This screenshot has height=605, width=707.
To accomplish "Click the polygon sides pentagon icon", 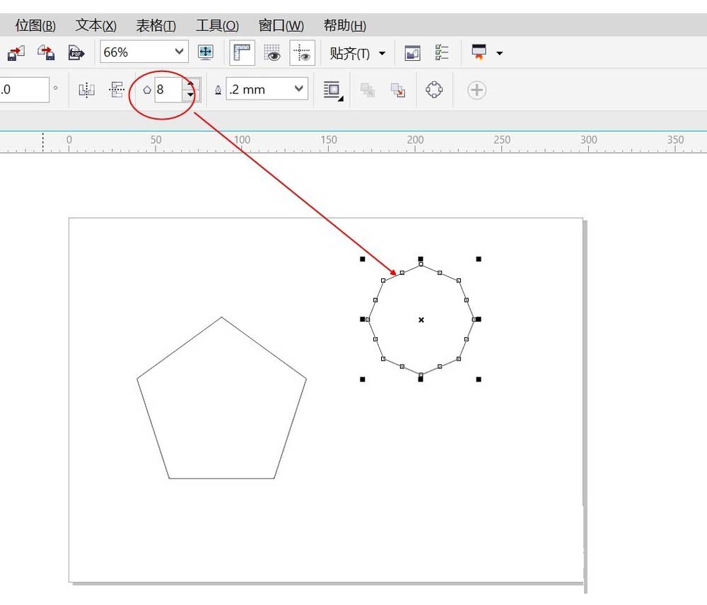I will (x=147, y=90).
